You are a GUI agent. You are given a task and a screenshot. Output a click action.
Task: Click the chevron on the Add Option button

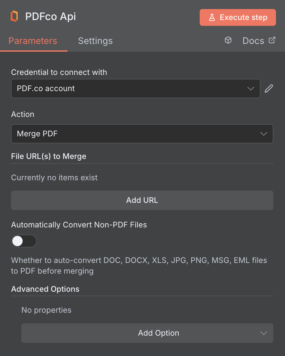click(263, 333)
